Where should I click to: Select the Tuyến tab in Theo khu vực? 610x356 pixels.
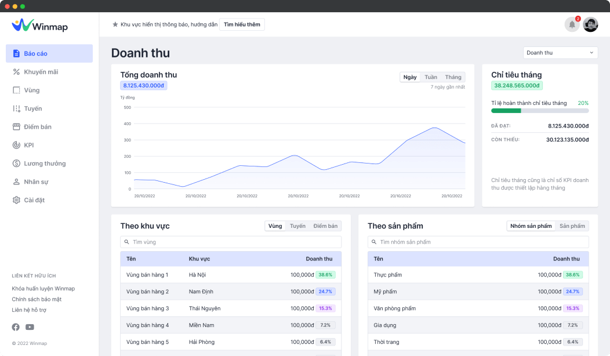[297, 226]
